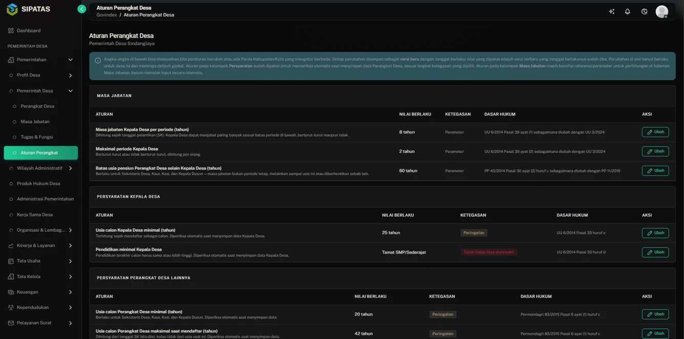Viewport: 684px width, 339px height.
Task: Expand the Kinerja & Layanan chevron
Action: coord(70,246)
